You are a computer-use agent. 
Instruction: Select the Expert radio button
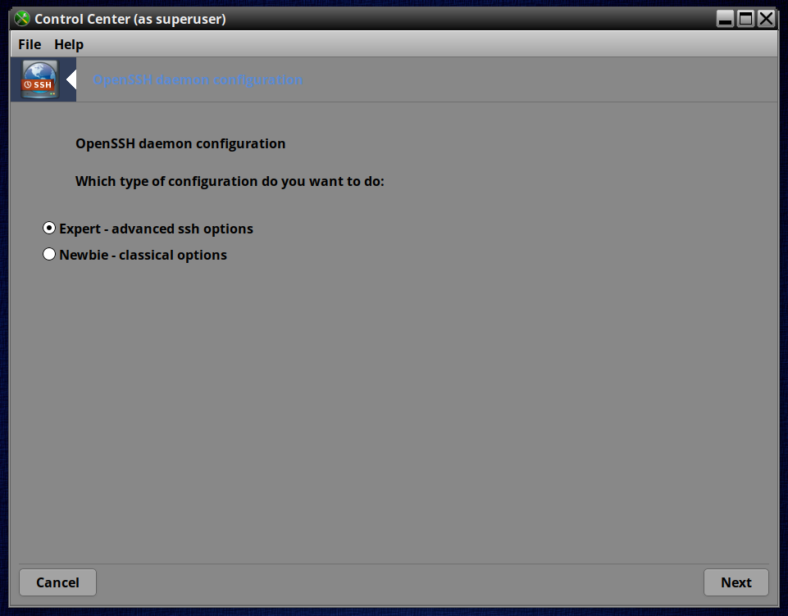point(48,228)
